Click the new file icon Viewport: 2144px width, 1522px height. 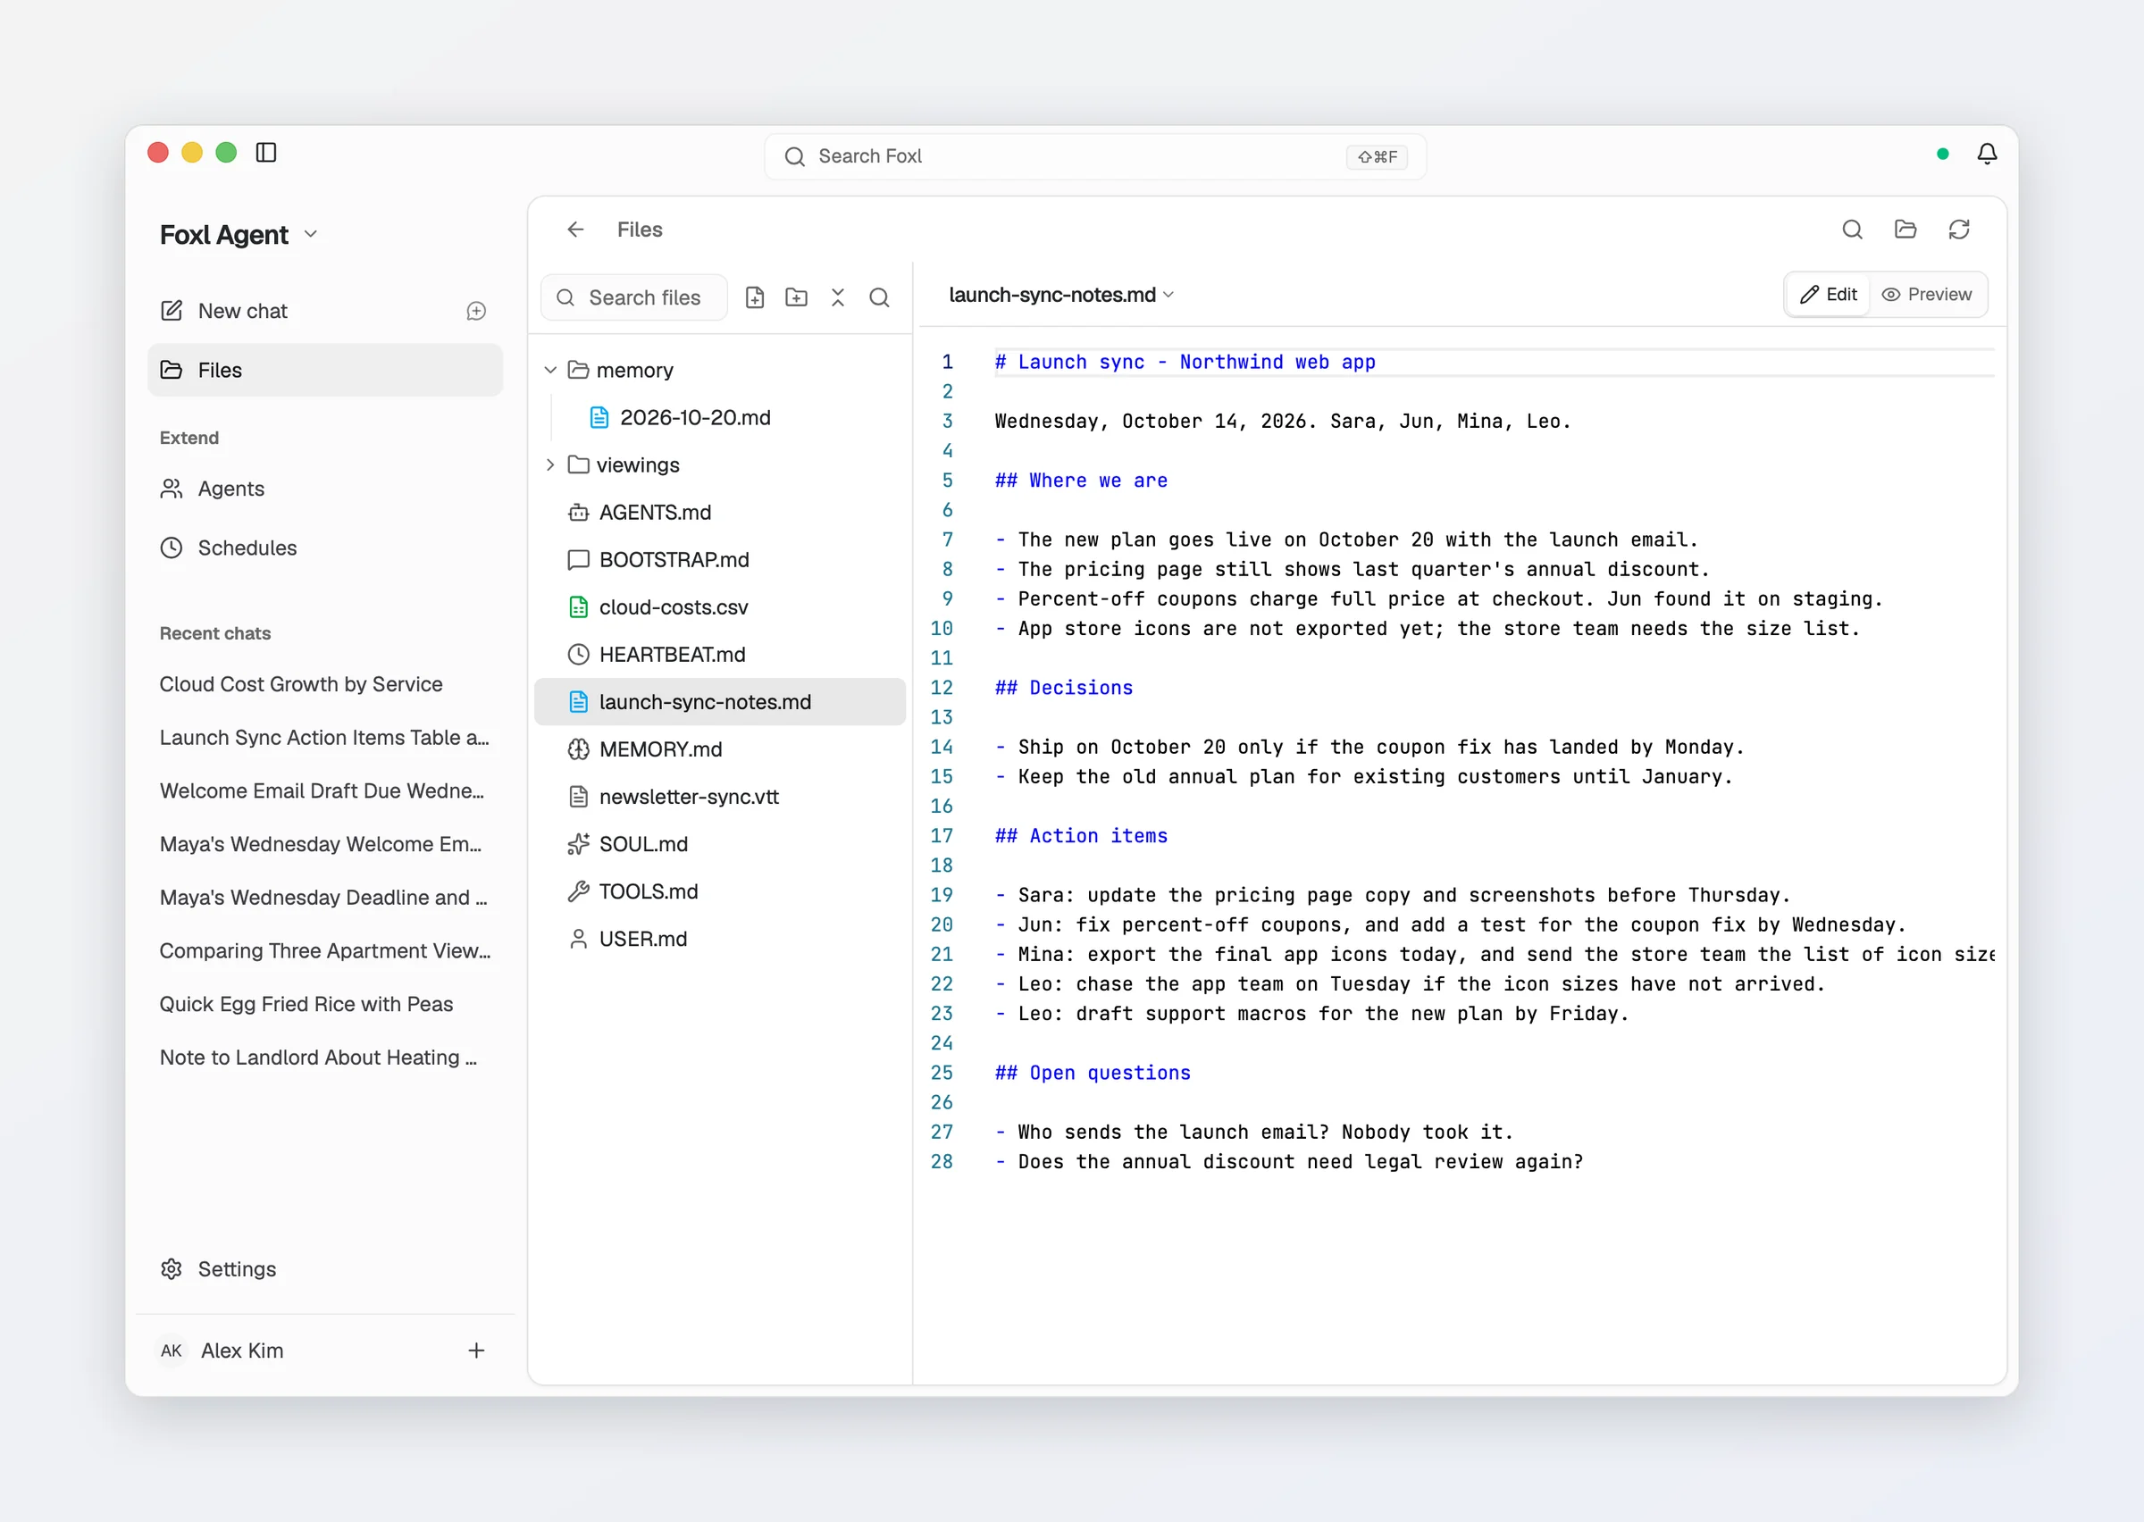tap(754, 298)
